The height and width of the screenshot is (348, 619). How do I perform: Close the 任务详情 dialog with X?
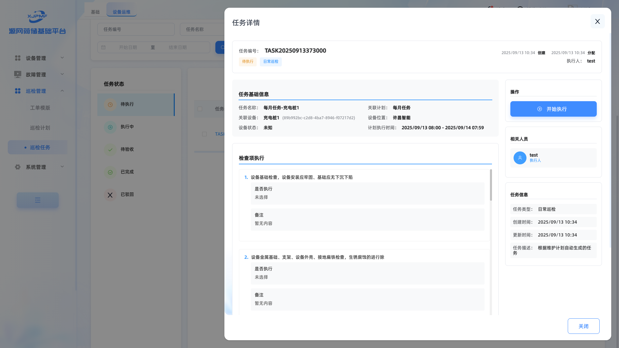(x=597, y=21)
